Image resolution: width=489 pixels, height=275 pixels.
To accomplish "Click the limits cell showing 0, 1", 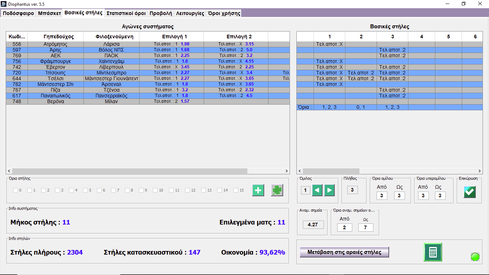I will (361, 107).
